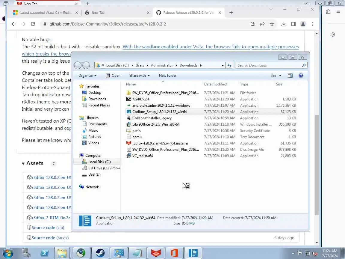Viewport: 345px width, 259px height.
Task: Click the Search Downloads field
Action: [x=271, y=65]
